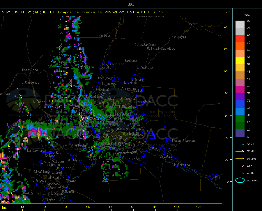Viewport: 262px width, 211px height.
Task: Click the '2025/02/10 21:48:00 UTC Composite Tracks' header
Action: tap(49, 12)
